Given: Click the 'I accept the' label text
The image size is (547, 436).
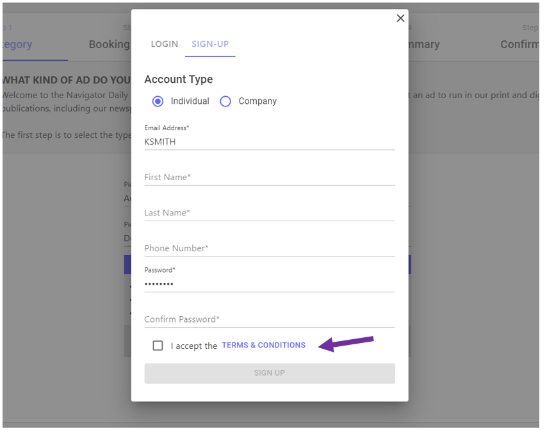Looking at the screenshot, I should [194, 346].
